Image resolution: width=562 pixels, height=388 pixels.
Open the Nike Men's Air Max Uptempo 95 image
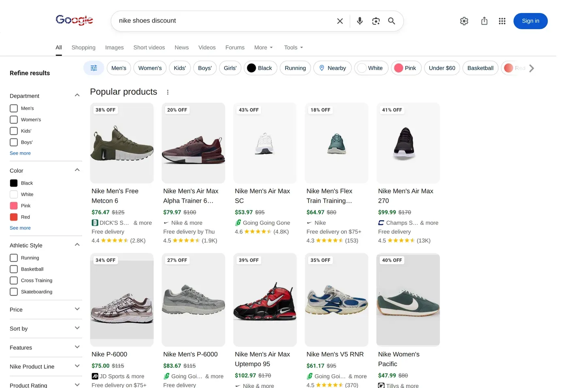[265, 300]
